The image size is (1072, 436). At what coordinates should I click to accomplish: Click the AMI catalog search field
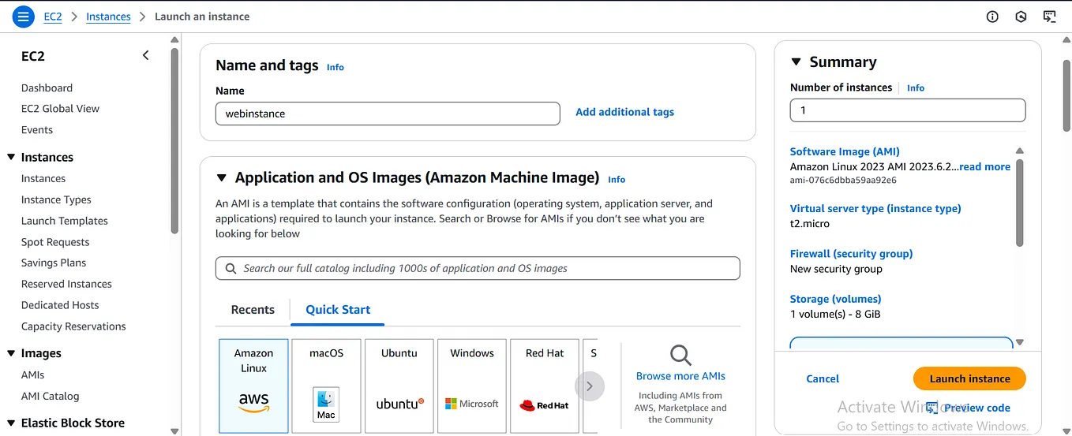[478, 268]
